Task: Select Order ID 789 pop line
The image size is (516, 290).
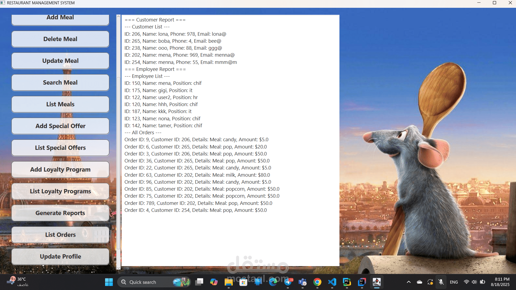Action: (x=198, y=203)
